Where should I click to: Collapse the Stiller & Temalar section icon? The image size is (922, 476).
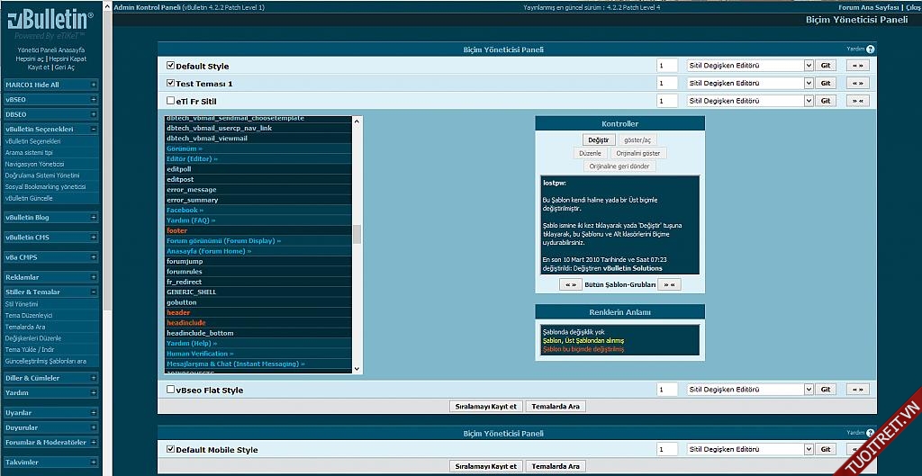coord(93,292)
